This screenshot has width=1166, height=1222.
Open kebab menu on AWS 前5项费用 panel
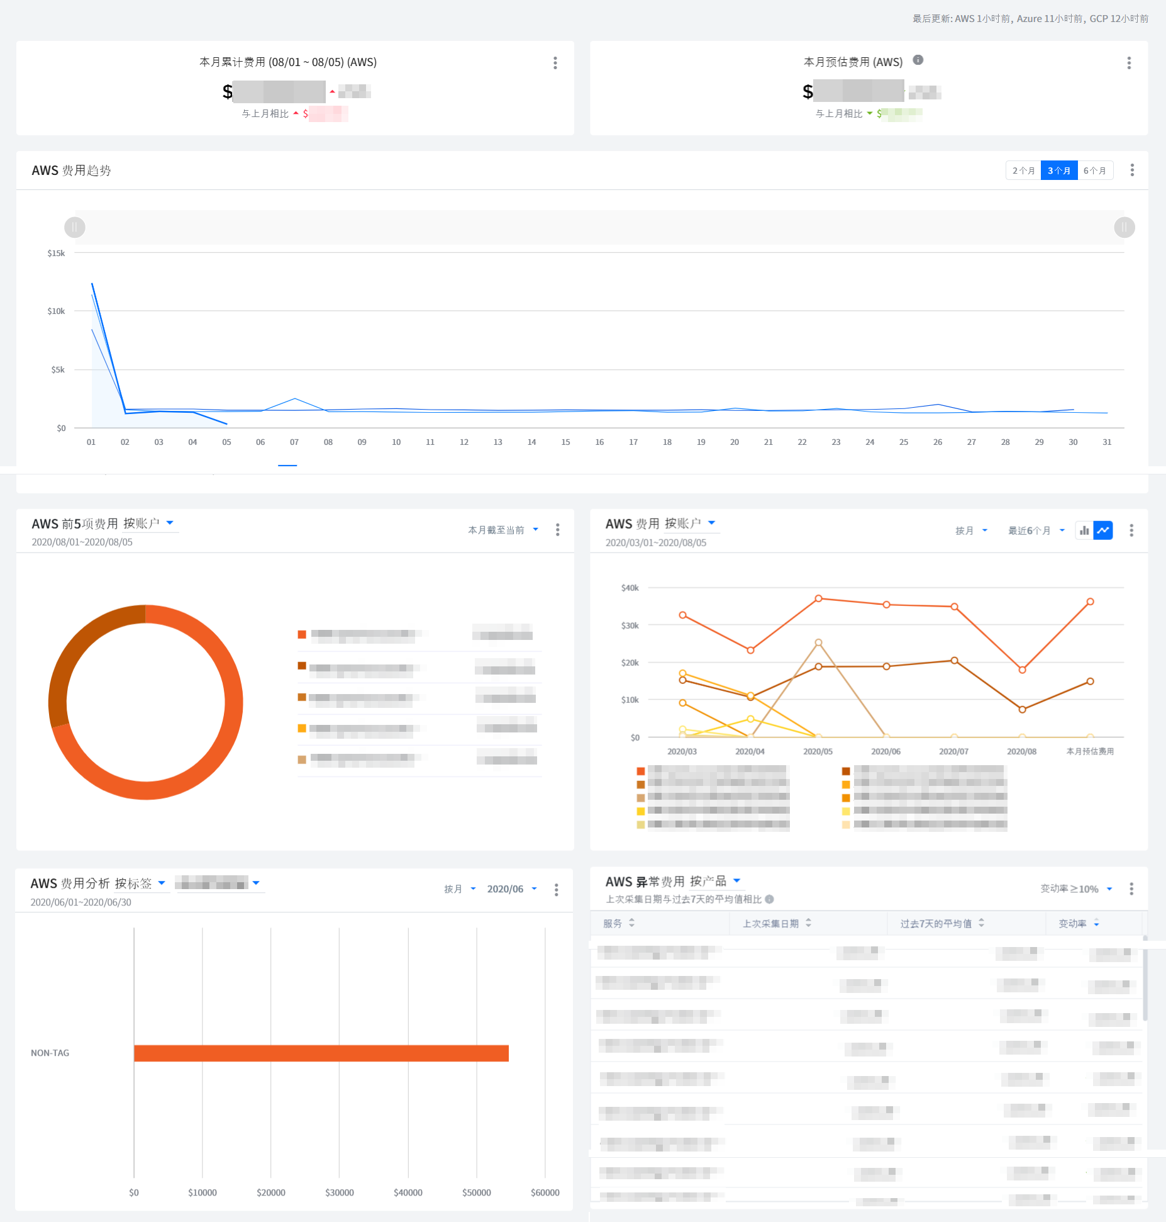(557, 530)
